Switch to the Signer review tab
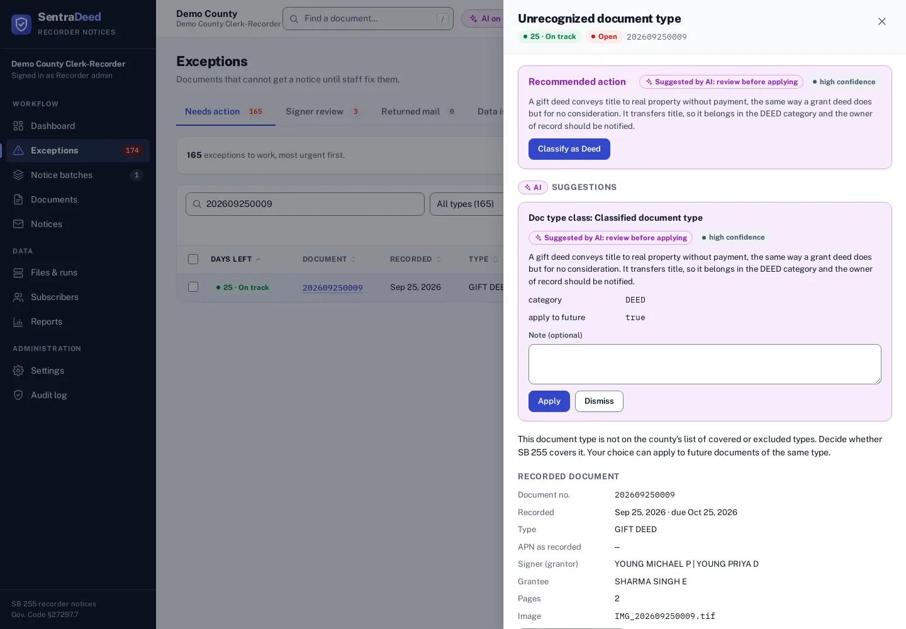This screenshot has width=906, height=629. click(x=323, y=111)
